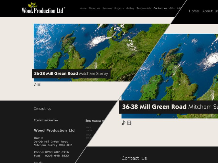Go to the Services page
The height and width of the screenshot is (163, 218).
pos(107,8)
